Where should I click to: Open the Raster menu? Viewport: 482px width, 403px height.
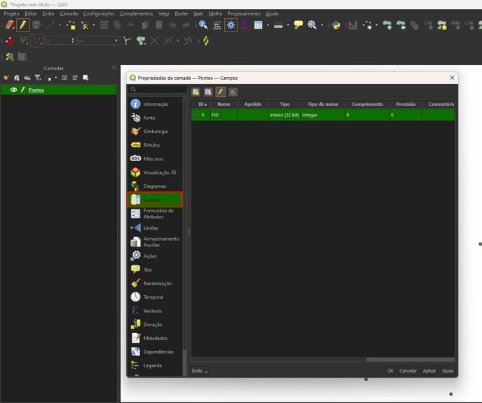click(181, 13)
